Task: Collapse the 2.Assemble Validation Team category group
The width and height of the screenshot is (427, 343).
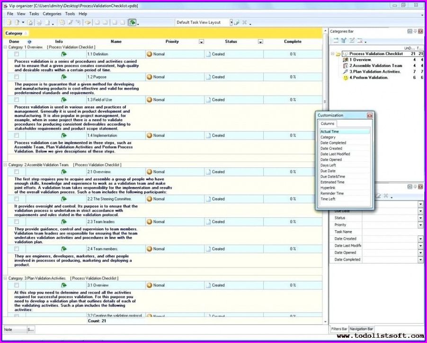Action: [x=6, y=165]
